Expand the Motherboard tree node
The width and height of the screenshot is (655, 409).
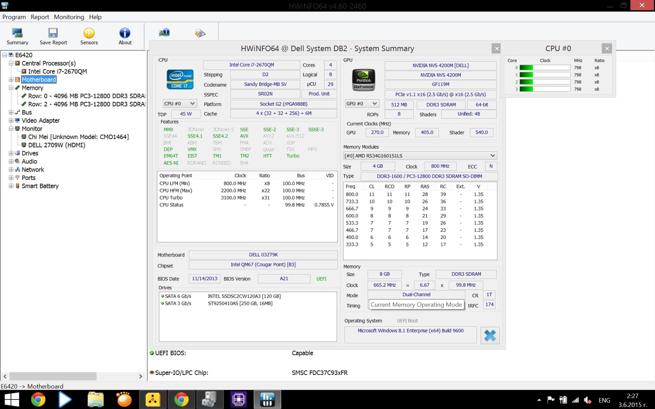11,80
